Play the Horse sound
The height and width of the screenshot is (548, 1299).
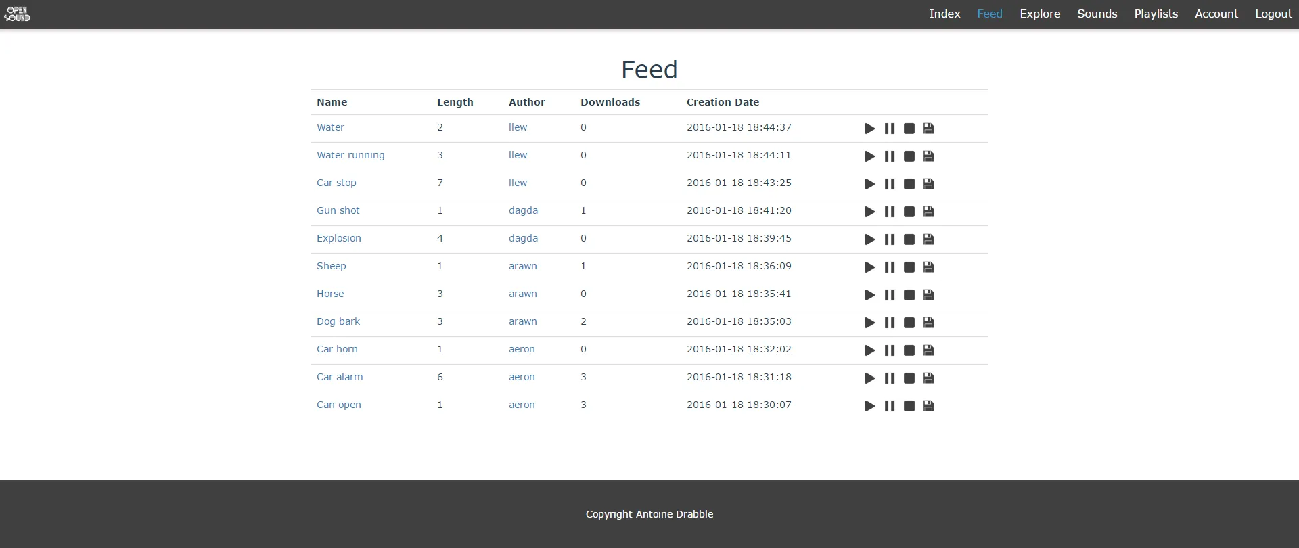[x=870, y=295]
